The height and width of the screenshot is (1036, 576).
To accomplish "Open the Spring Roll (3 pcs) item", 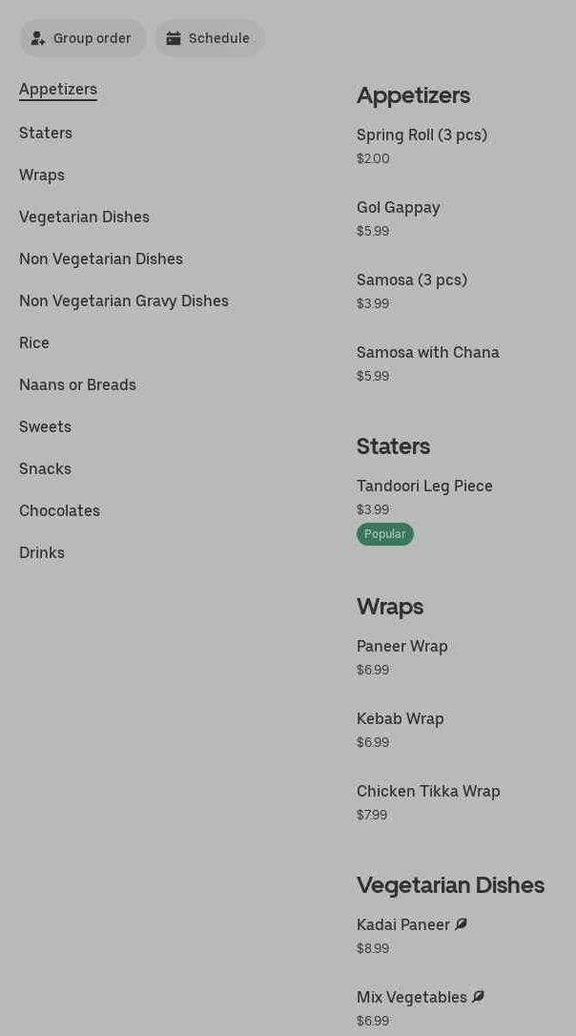I will [x=422, y=135].
